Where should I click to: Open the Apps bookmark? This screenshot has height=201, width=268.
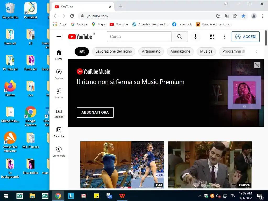(x=60, y=24)
